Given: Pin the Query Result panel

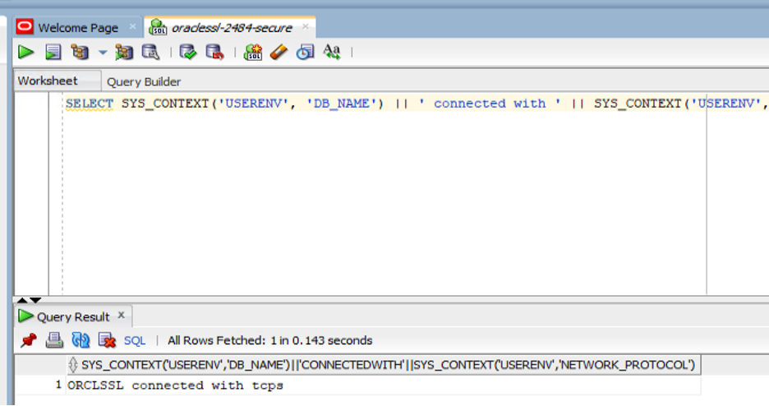Looking at the screenshot, I should pos(29,340).
